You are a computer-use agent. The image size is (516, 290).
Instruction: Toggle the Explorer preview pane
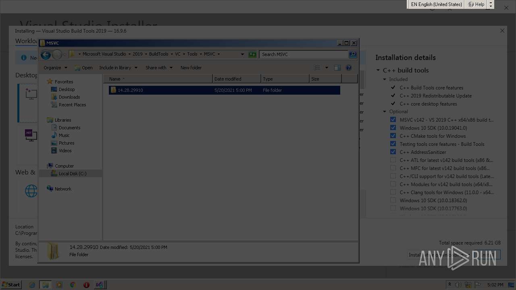tap(337, 68)
